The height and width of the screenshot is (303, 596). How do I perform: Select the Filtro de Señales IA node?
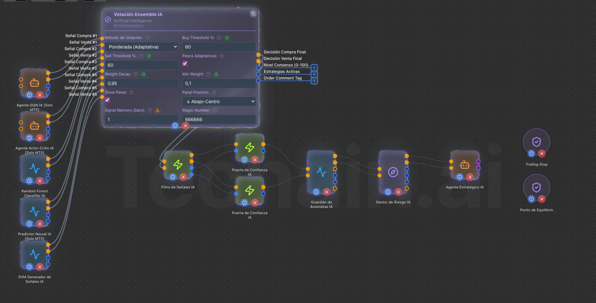tap(178, 165)
